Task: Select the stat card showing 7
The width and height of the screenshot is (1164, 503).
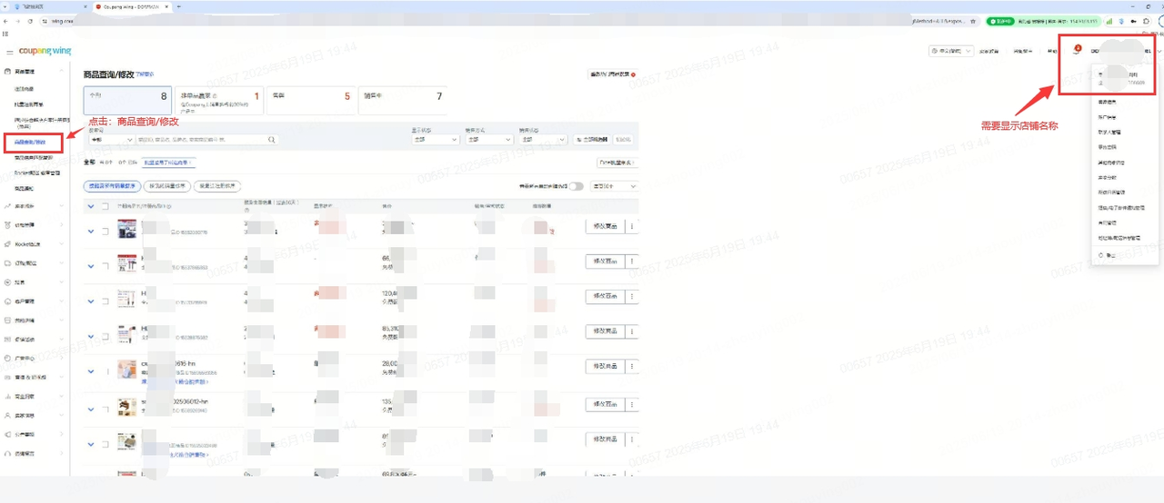Action: coord(403,100)
